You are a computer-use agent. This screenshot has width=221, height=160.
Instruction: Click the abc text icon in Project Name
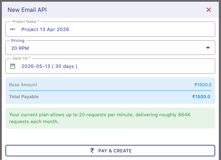pyautogui.click(x=13, y=29)
